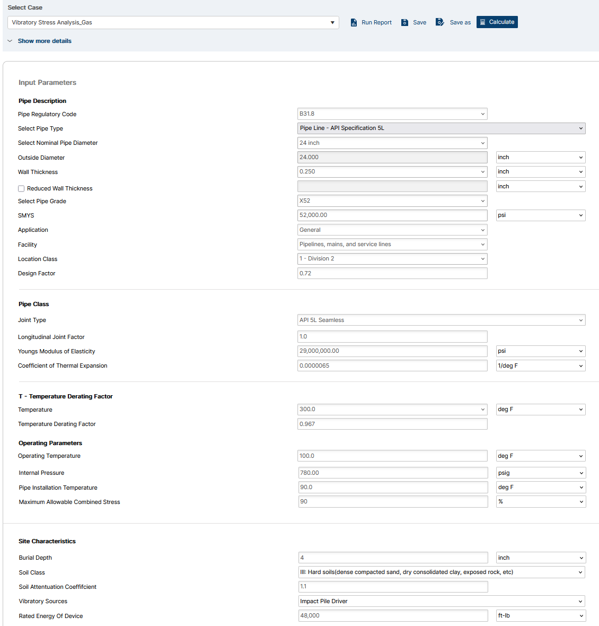Click the Run Report text link
Image resolution: width=599 pixels, height=626 pixels.
coord(376,22)
